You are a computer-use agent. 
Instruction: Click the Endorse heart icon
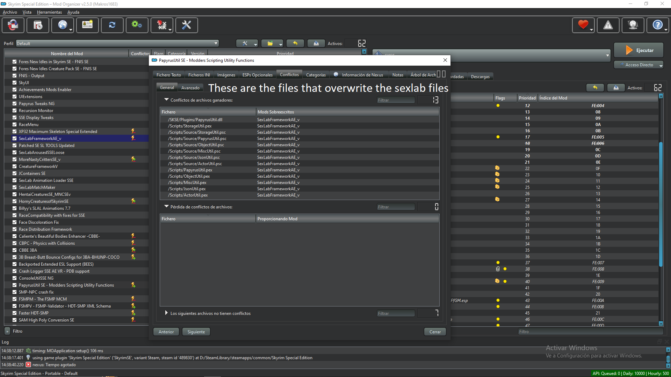point(583,25)
